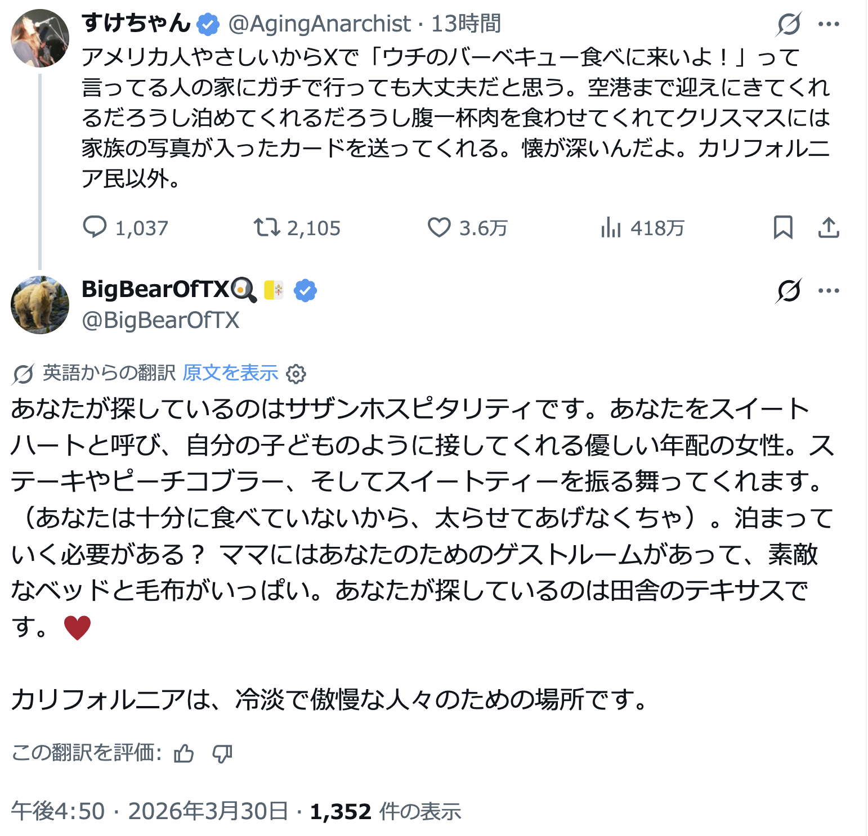
Task: Reply to すけちゃん's post
Action: click(95, 227)
